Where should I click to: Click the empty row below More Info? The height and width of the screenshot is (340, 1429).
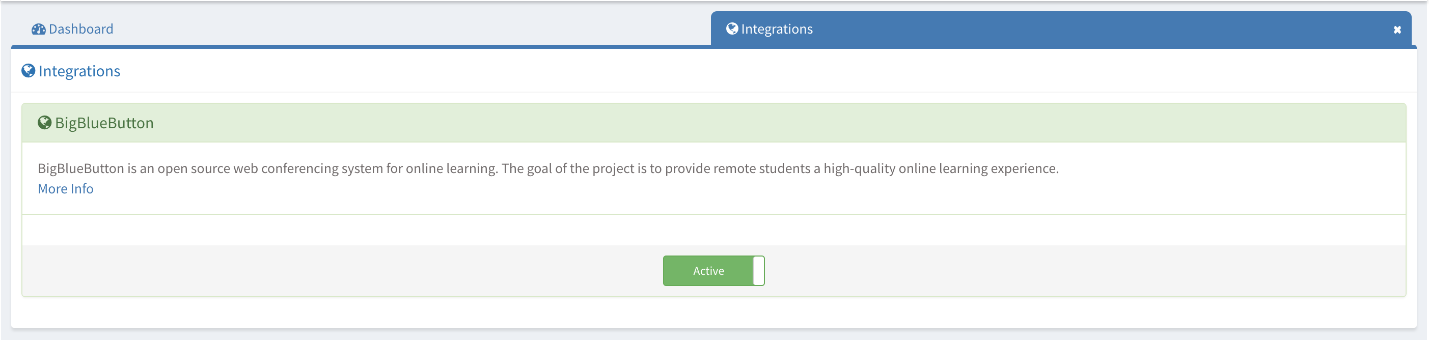tap(713, 230)
